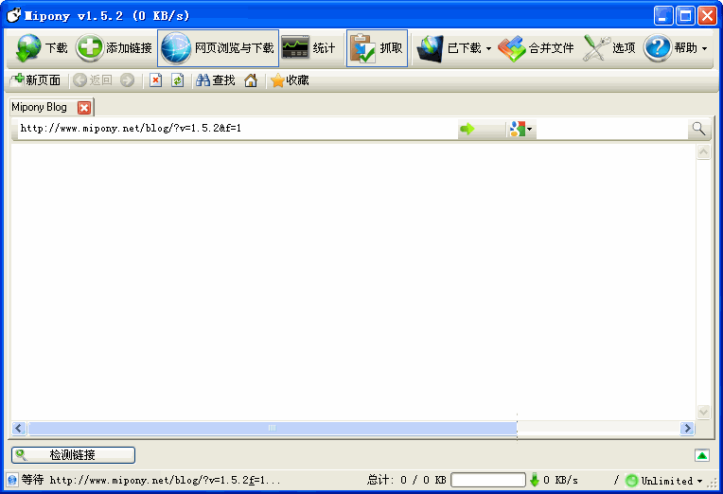
Task: Open the Unlimited speed limit dropdown
Action: 700,481
